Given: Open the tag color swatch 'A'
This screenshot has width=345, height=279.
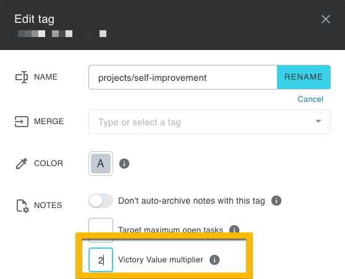Looking at the screenshot, I should (x=101, y=164).
